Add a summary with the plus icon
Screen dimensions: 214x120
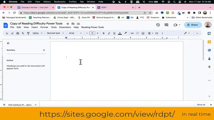pos(44,50)
